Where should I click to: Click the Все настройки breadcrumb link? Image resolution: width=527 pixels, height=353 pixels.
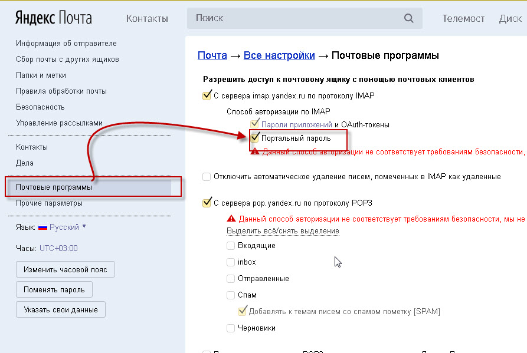[x=279, y=55]
